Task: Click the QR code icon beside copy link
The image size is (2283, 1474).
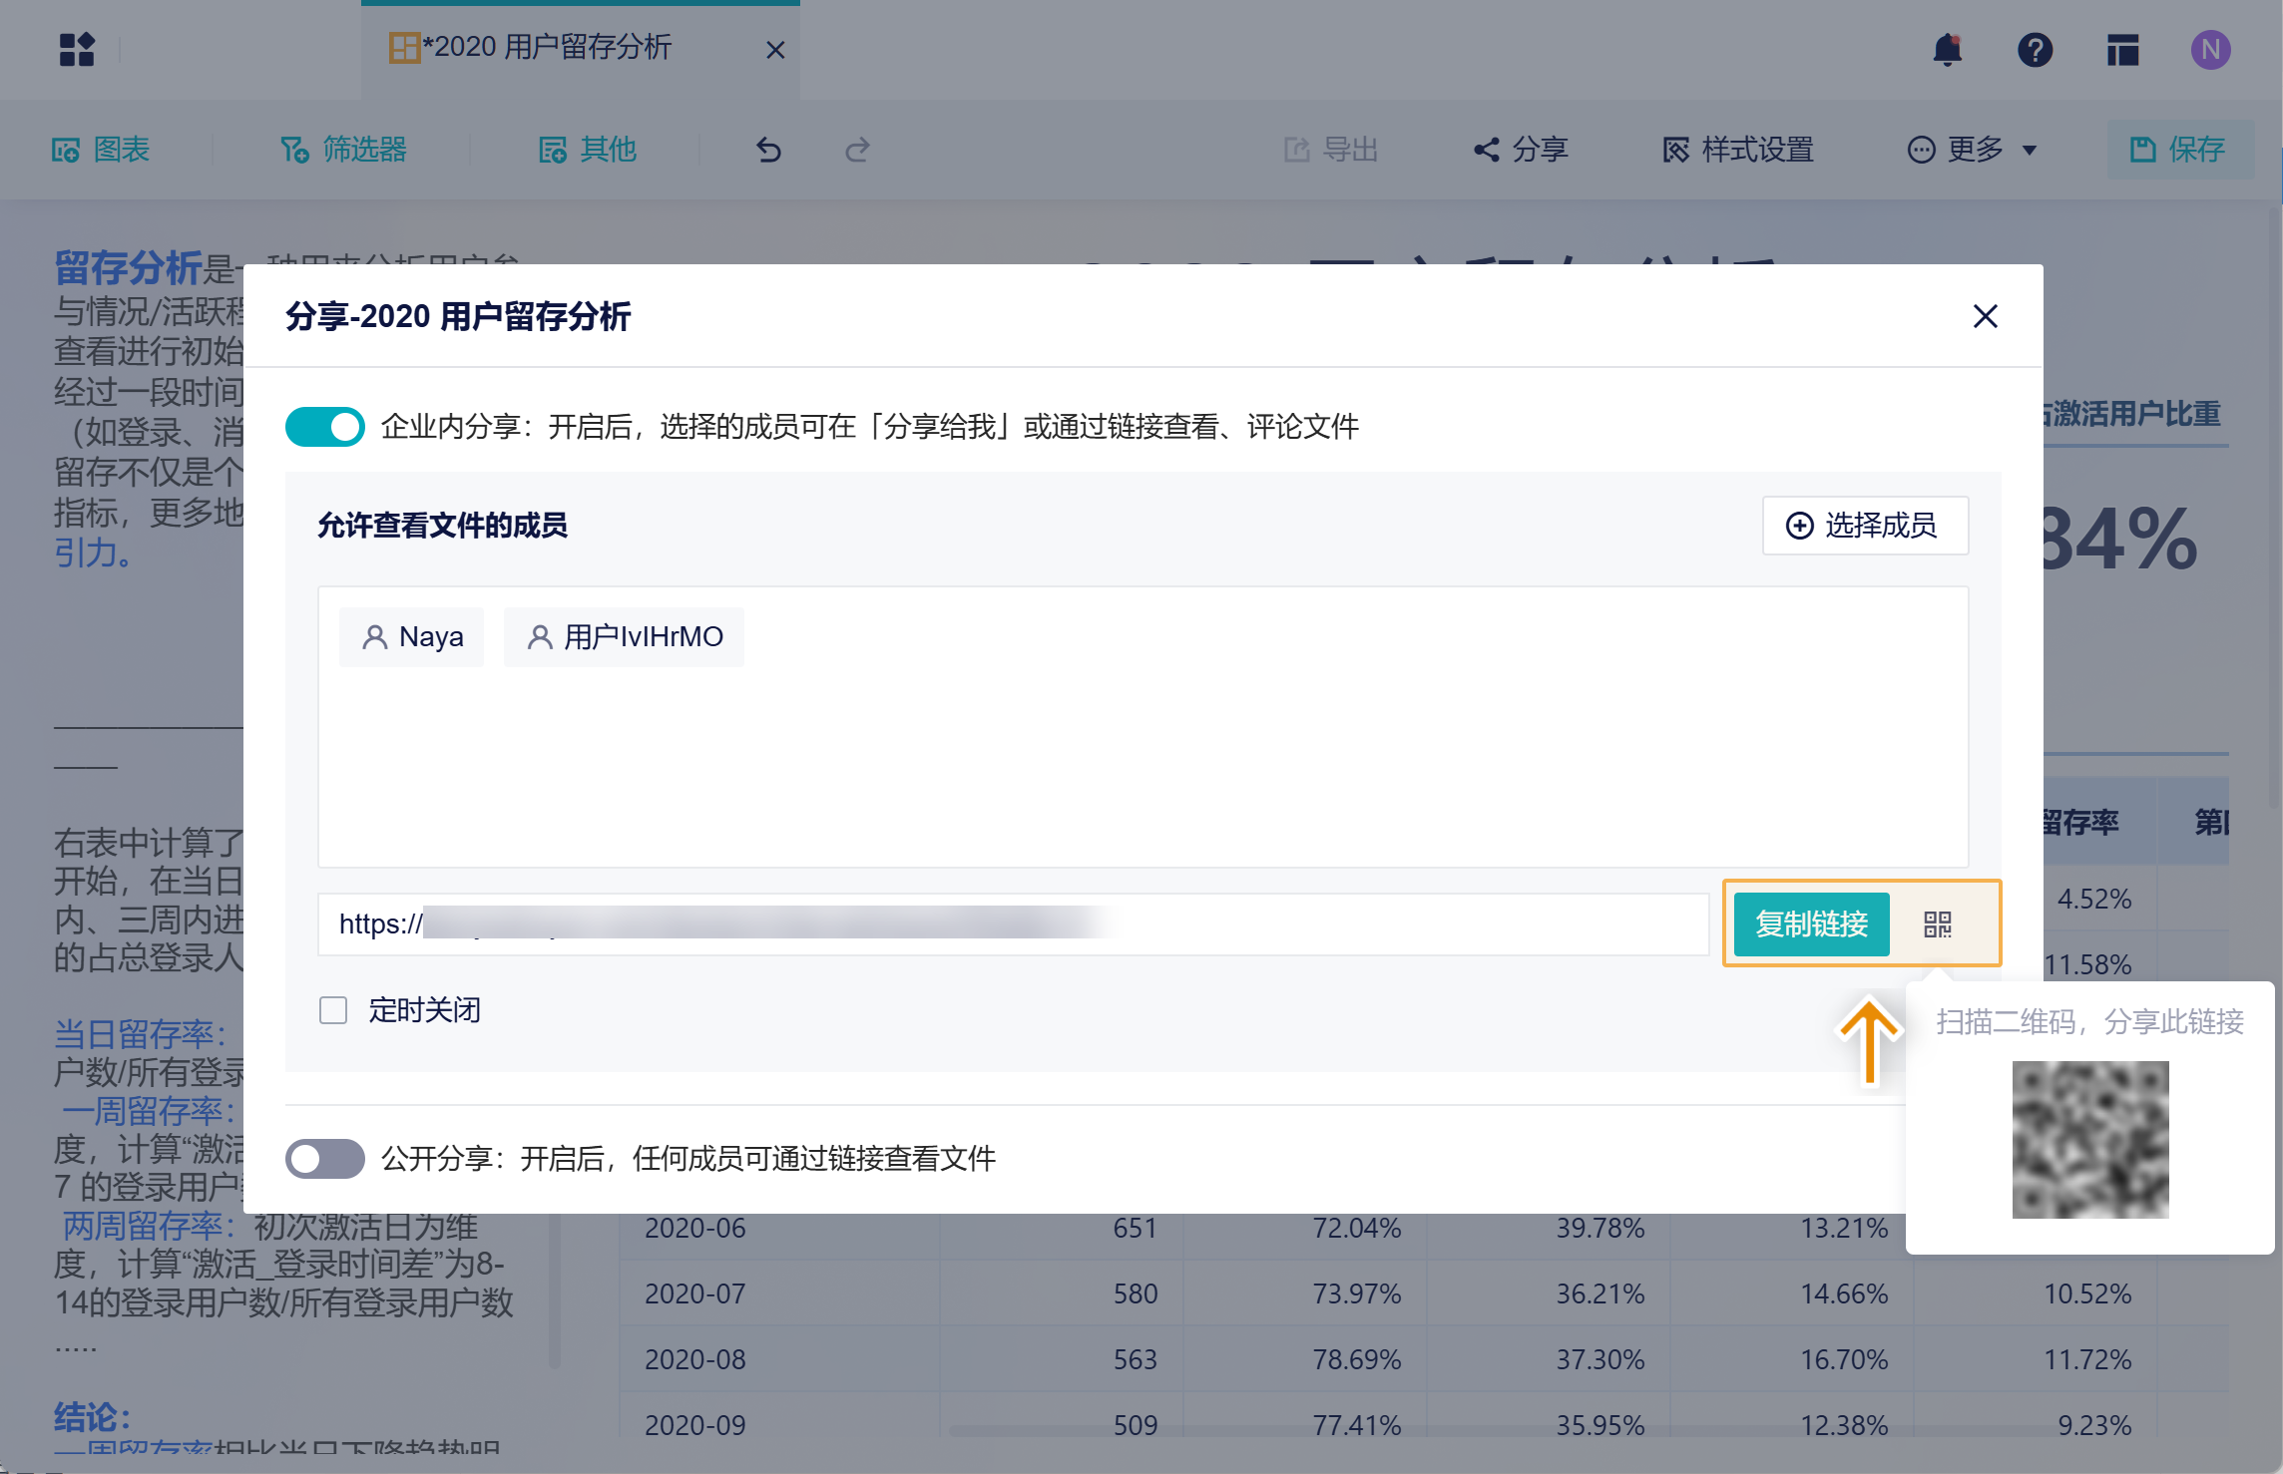Action: point(1937,924)
